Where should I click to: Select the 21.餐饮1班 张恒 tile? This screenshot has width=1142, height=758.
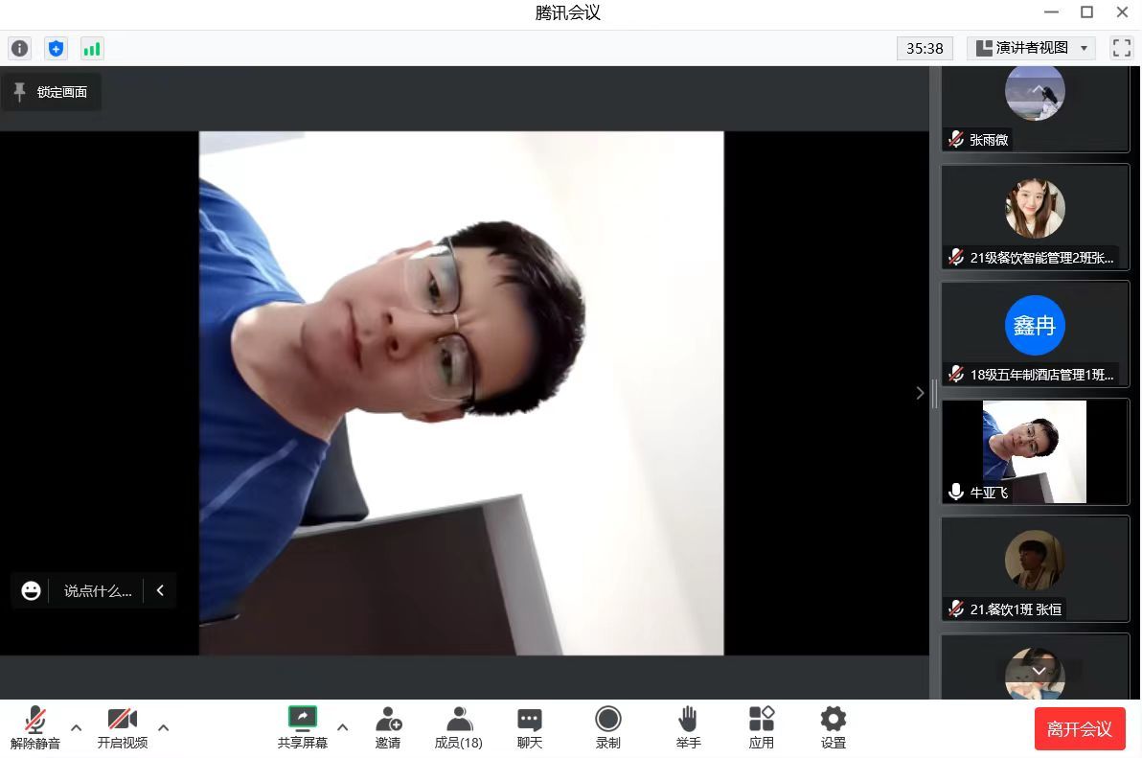coord(1035,569)
